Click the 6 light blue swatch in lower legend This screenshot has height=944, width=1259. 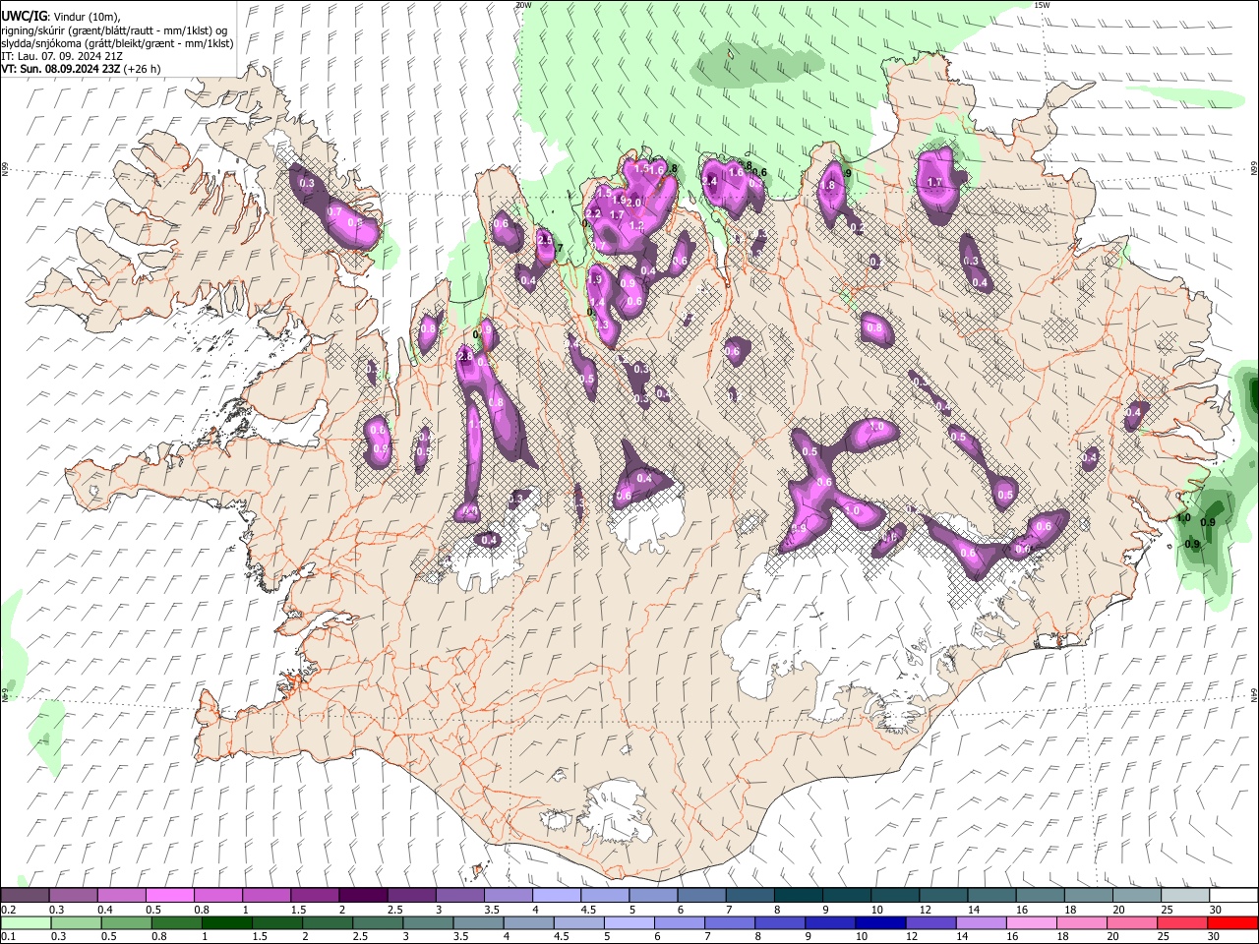(679, 922)
